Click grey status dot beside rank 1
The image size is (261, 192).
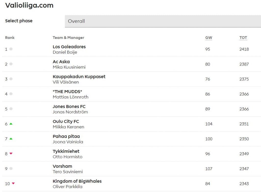click(11, 49)
